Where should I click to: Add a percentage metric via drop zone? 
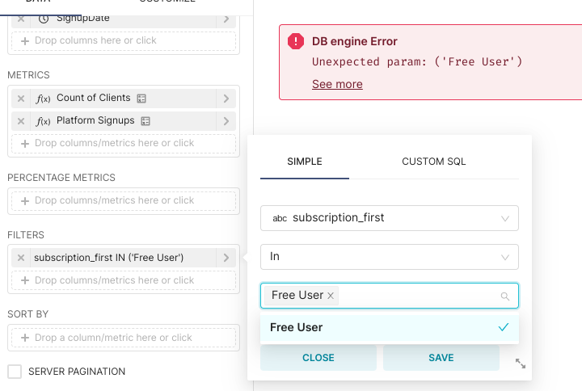(124, 201)
